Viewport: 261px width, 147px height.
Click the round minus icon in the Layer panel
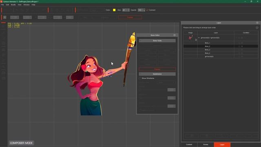coord(257,28)
